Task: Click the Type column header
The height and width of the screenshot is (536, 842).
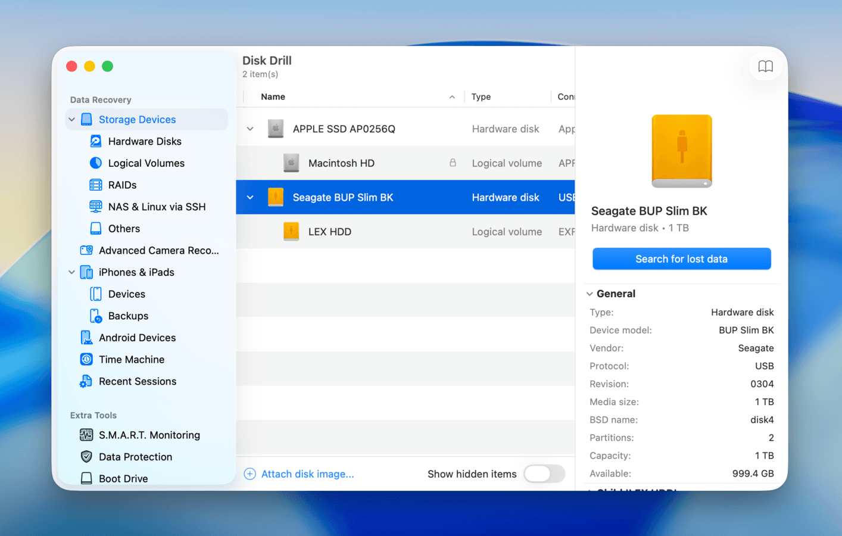Action: [481, 96]
